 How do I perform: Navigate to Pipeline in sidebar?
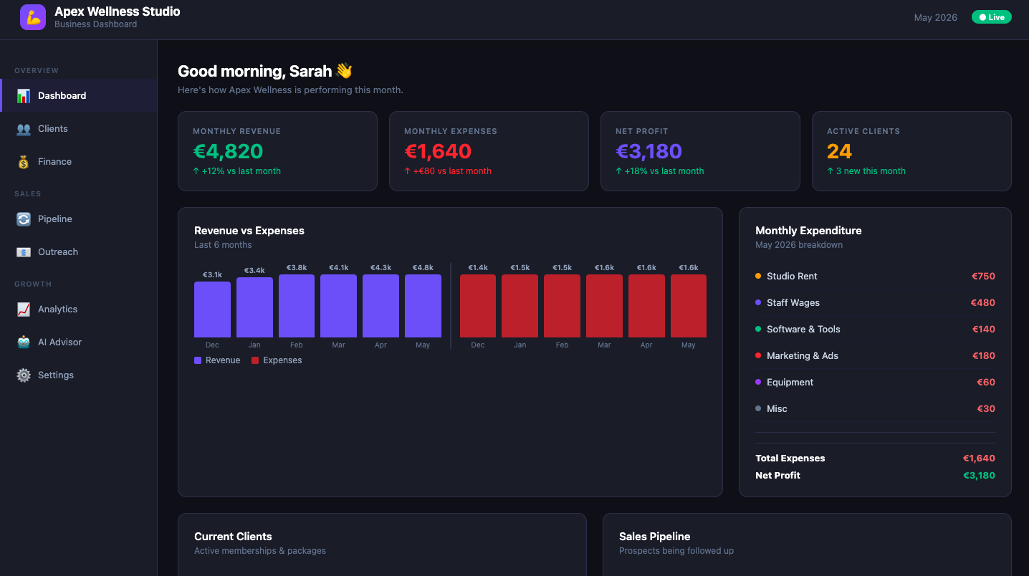(x=79, y=219)
